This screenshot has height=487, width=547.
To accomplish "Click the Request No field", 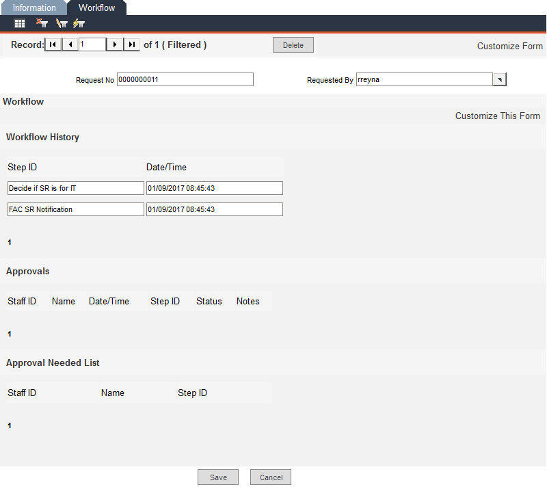I will pos(185,79).
